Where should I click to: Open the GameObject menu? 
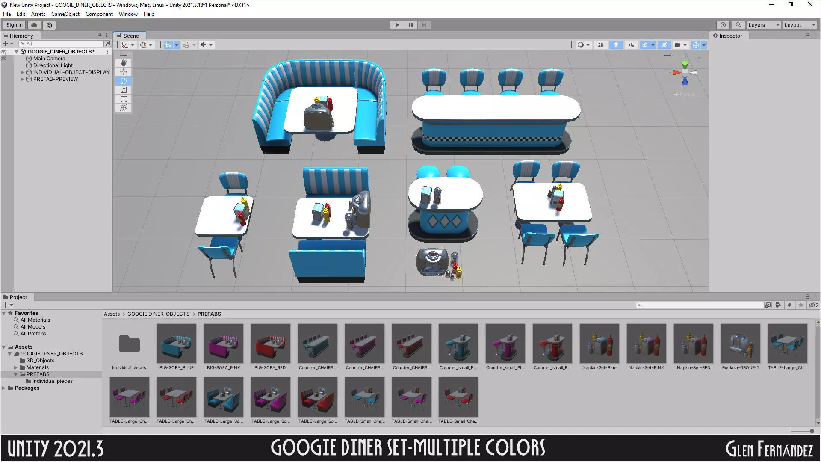[65, 14]
